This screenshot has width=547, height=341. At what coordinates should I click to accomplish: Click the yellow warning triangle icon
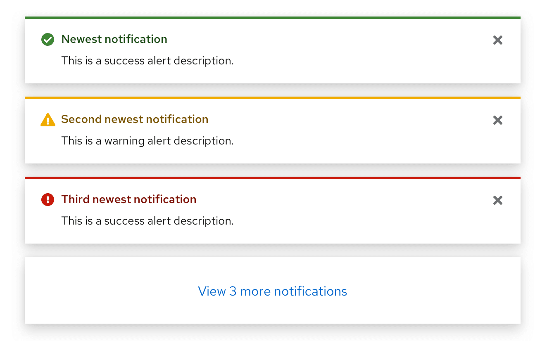click(48, 120)
